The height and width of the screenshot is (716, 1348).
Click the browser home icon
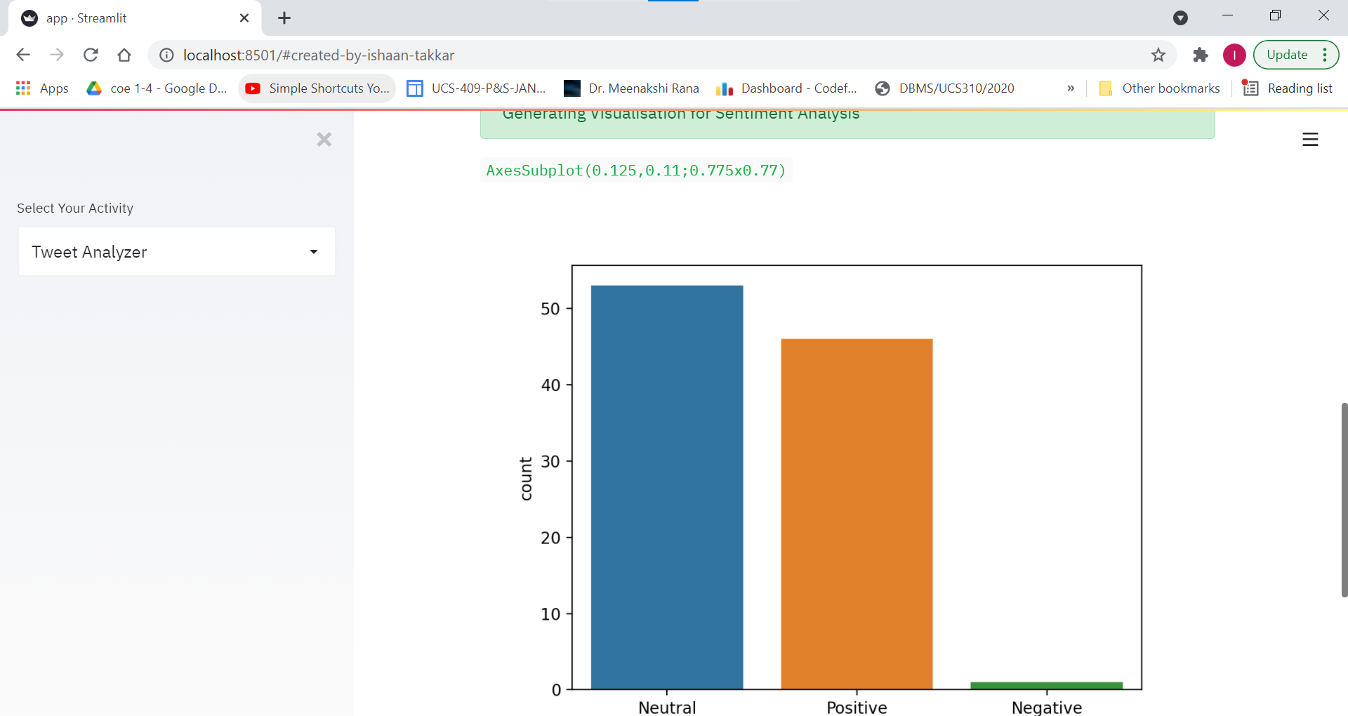tap(124, 55)
